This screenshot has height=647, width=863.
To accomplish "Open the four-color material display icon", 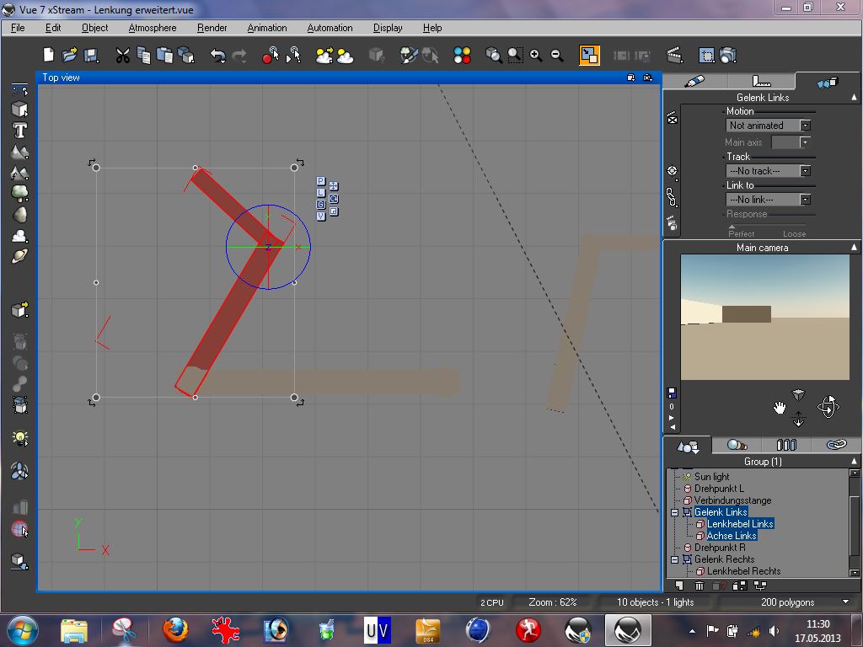I will 463,55.
